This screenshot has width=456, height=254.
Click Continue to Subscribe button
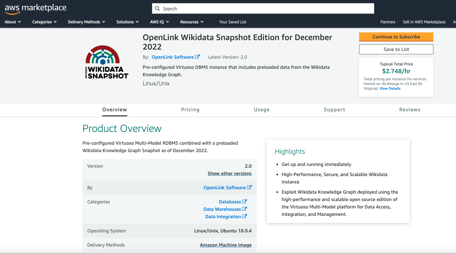tap(396, 37)
